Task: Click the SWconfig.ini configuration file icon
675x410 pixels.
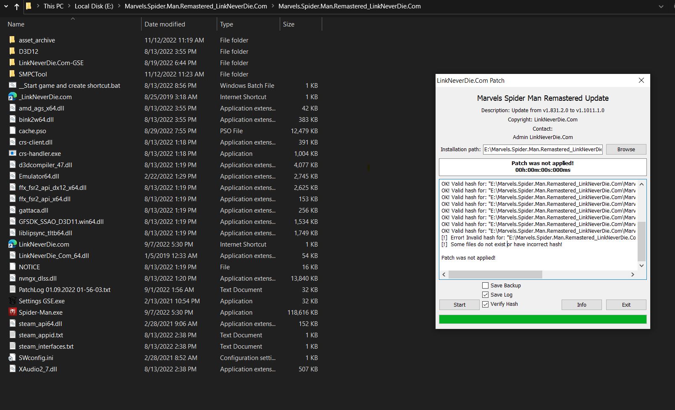Action: click(x=12, y=357)
